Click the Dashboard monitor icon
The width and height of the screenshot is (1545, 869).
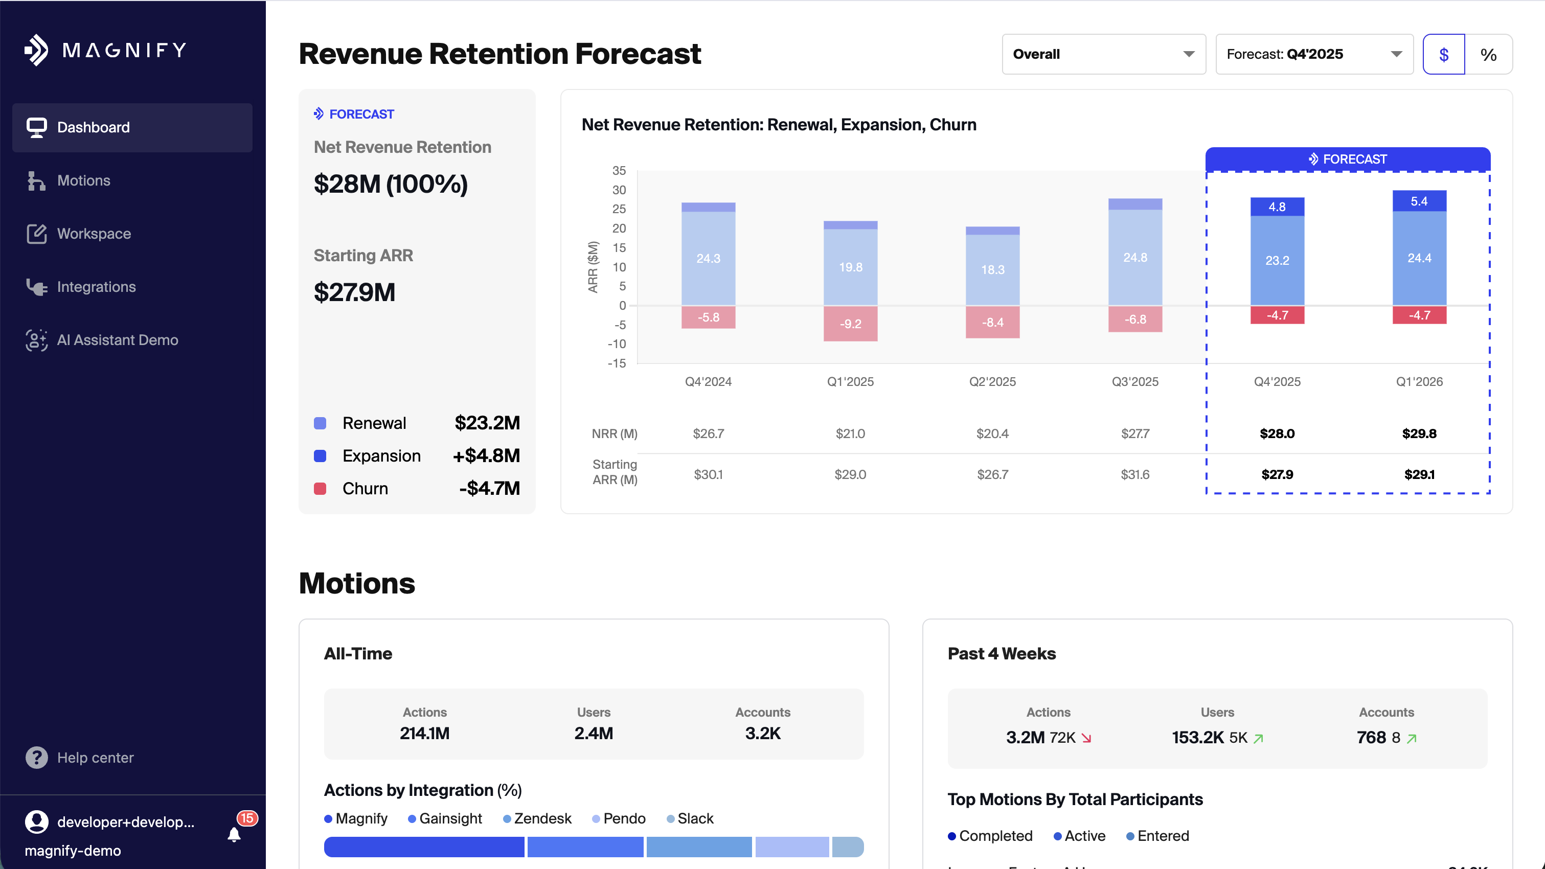[x=36, y=127]
